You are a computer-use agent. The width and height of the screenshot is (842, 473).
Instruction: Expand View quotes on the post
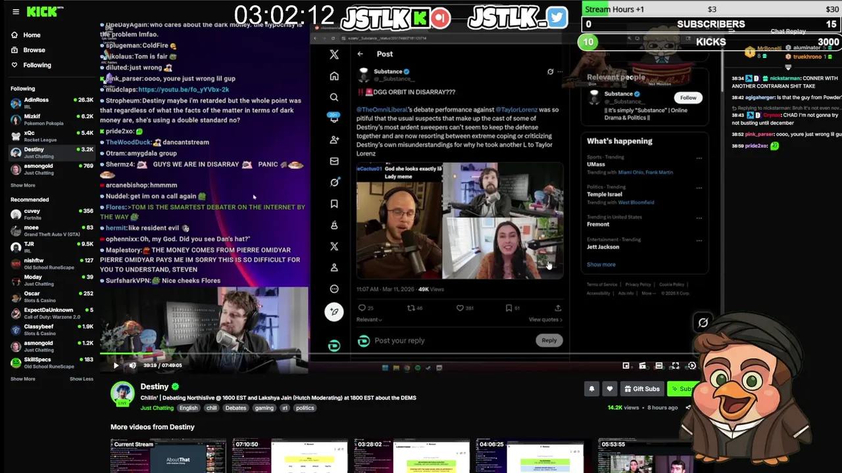click(545, 320)
